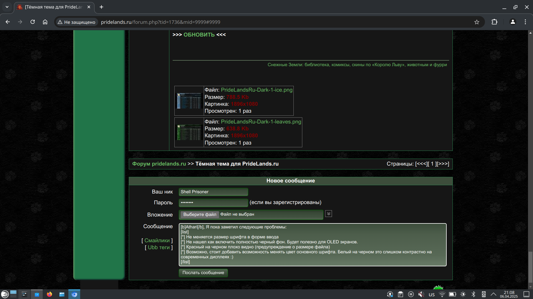Click the browser reload icon
The height and width of the screenshot is (299, 533).
[32, 22]
